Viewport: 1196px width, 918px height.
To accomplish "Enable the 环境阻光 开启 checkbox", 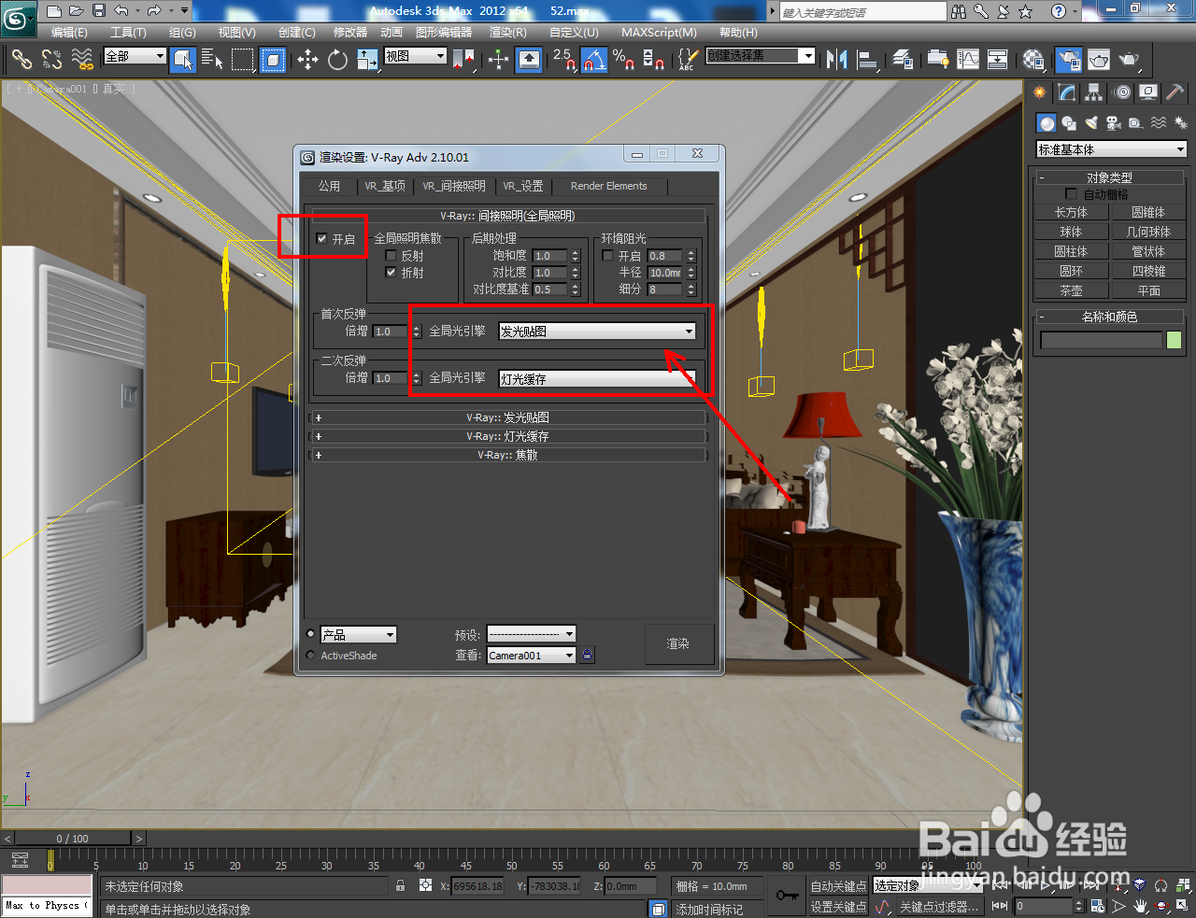I will (x=608, y=256).
